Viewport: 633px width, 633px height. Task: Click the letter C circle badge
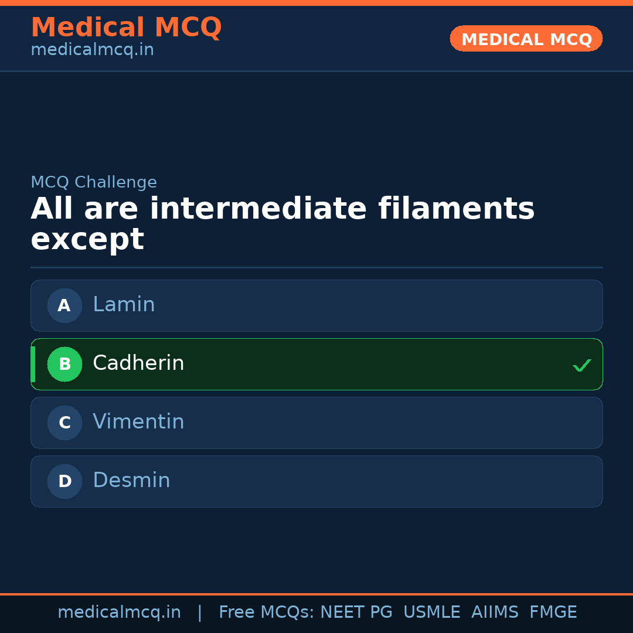[64, 423]
